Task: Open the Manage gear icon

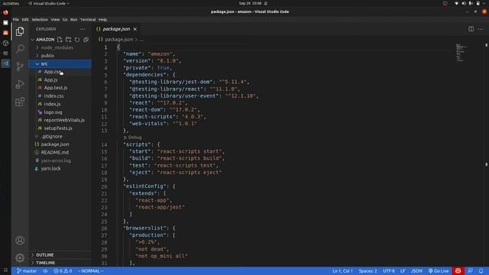Action: pos(20,258)
